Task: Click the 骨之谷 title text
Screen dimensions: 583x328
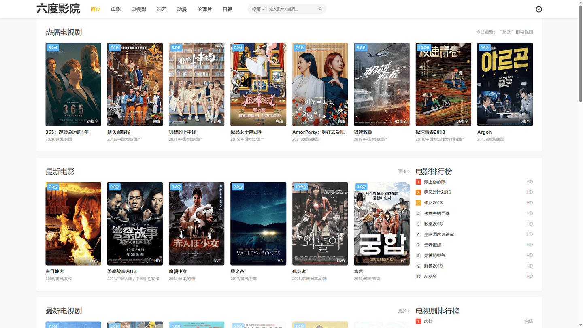Action: coord(238,271)
